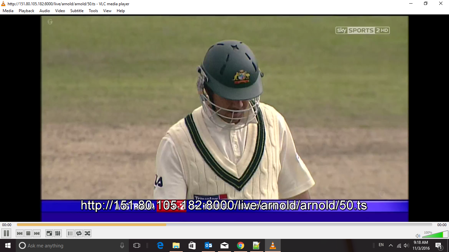Skip to next media in playlist
The height and width of the screenshot is (252, 449).
[37, 233]
